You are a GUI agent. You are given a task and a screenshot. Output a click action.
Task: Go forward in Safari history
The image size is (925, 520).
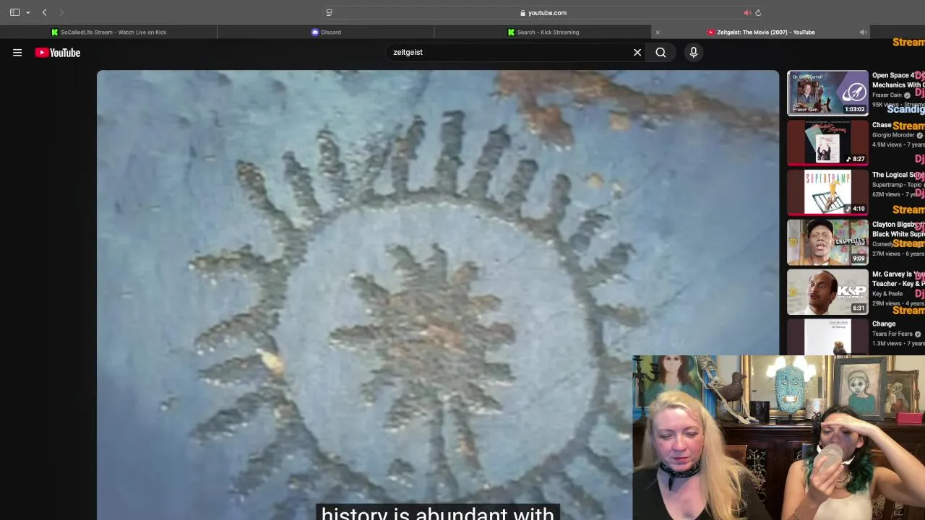point(61,12)
